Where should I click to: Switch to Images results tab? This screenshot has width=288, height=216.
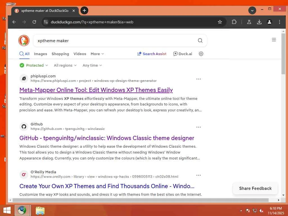(40, 54)
